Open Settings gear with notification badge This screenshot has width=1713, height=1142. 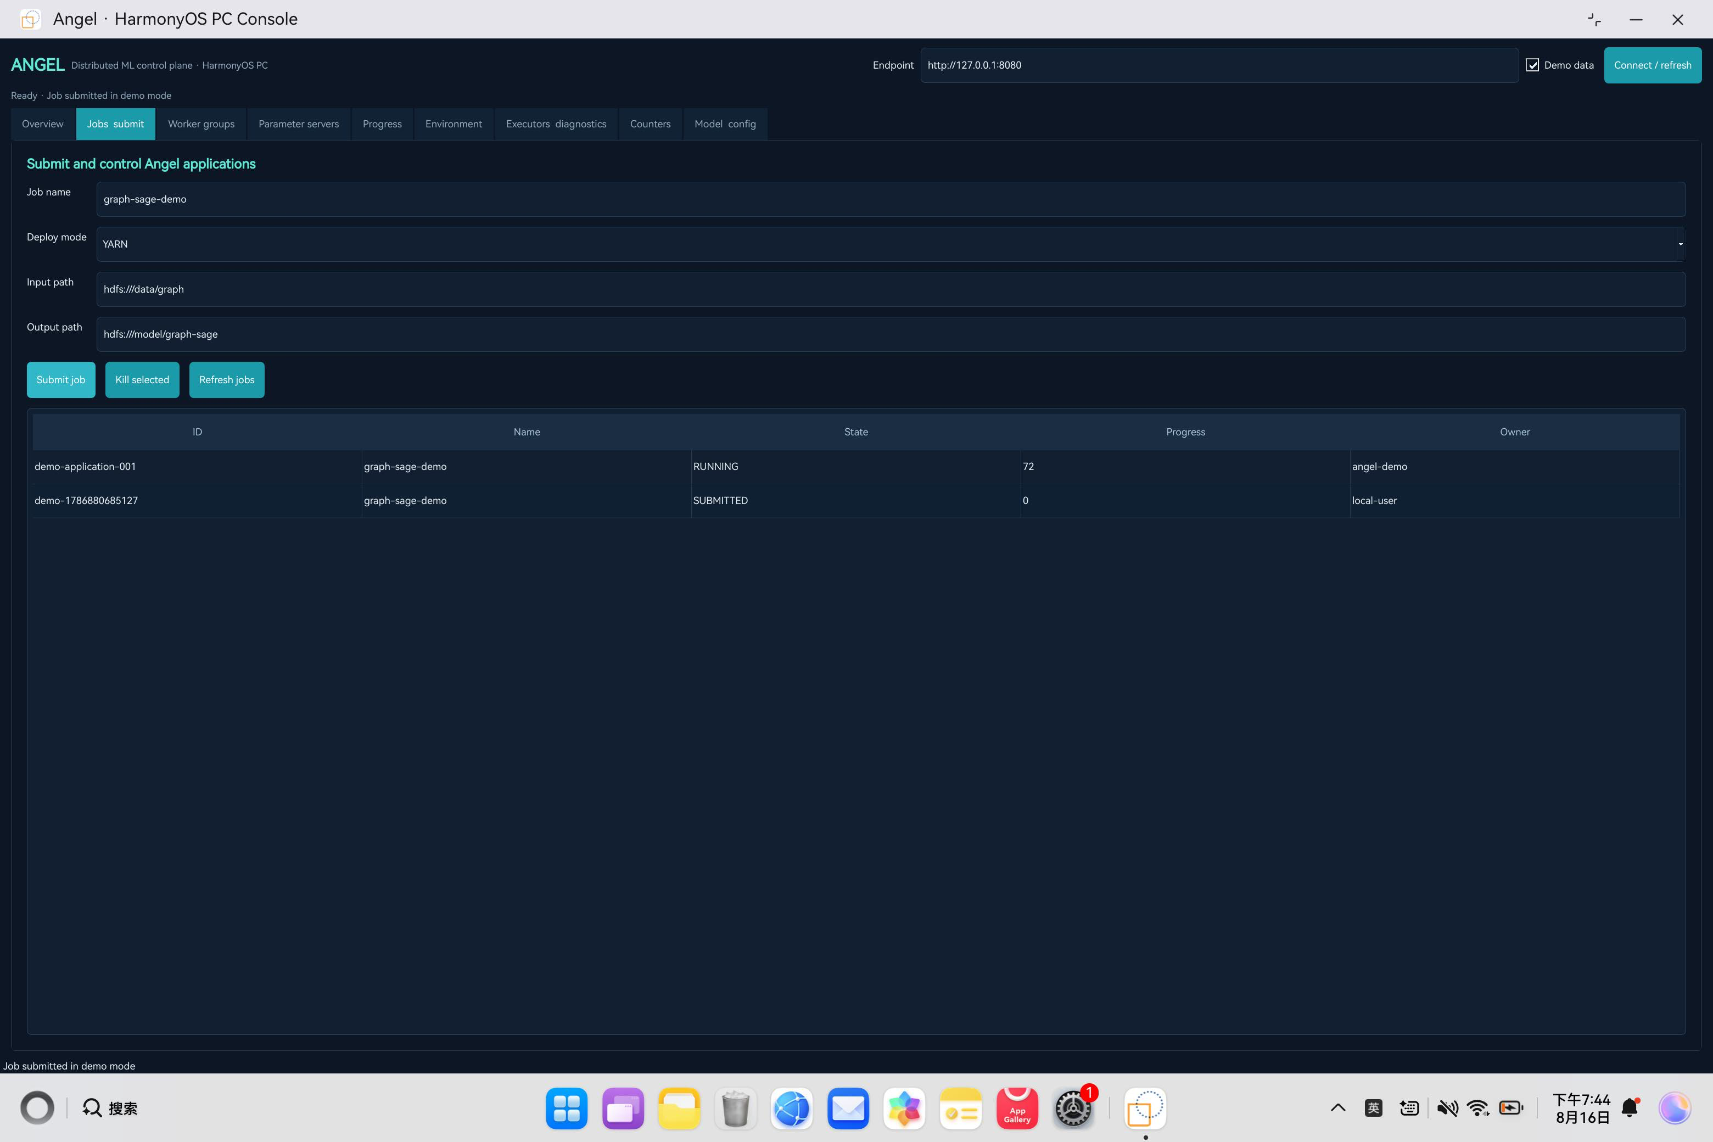click(1073, 1109)
